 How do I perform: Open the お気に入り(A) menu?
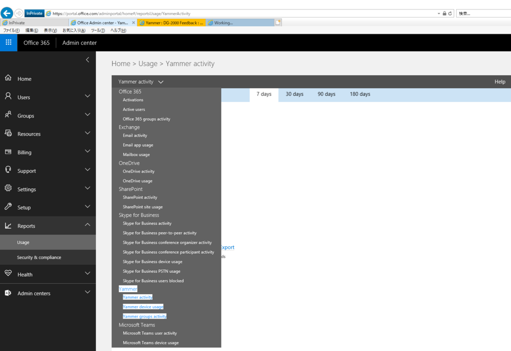click(x=74, y=30)
